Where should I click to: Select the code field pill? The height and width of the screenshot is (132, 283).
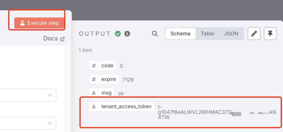point(107,65)
